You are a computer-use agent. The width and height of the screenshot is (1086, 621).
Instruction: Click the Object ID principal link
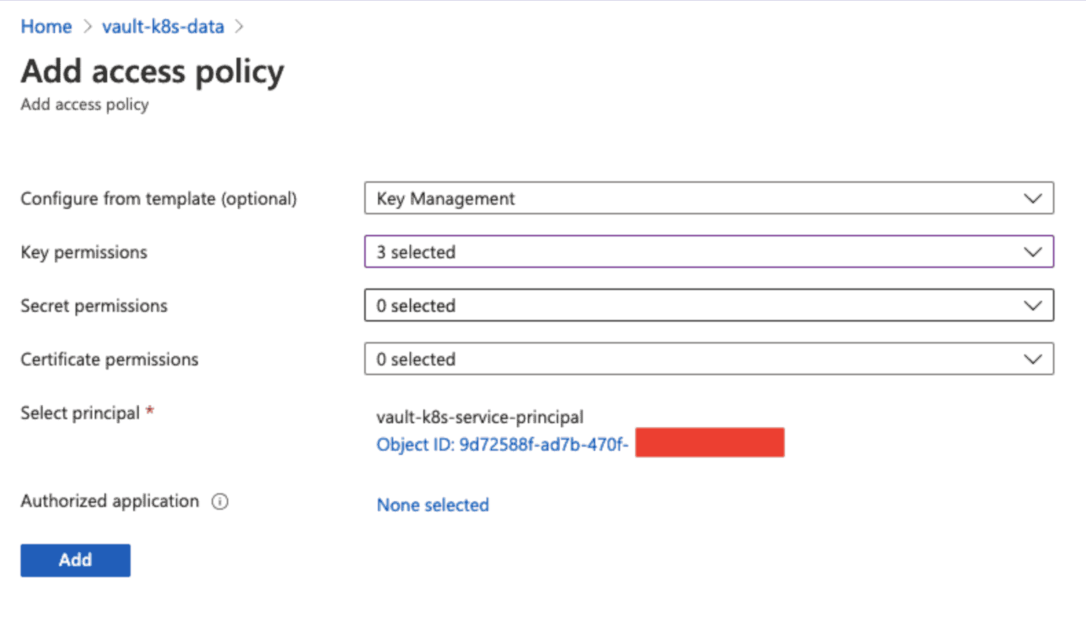click(x=502, y=444)
